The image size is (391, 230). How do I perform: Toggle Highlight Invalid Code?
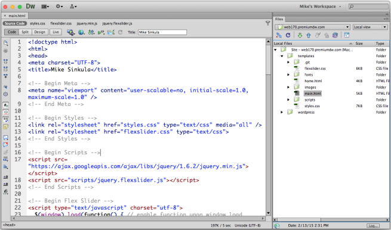[x=5, y=112]
